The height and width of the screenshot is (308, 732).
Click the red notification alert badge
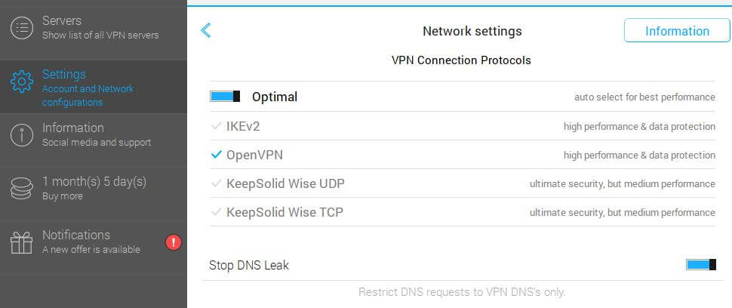(x=174, y=242)
